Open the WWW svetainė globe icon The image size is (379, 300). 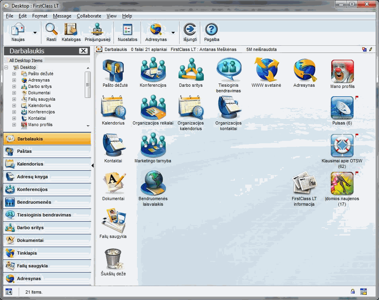[266, 70]
